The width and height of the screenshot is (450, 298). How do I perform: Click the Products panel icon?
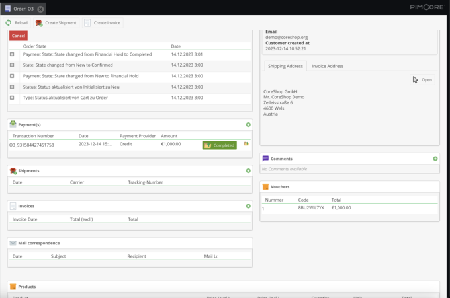point(13,287)
